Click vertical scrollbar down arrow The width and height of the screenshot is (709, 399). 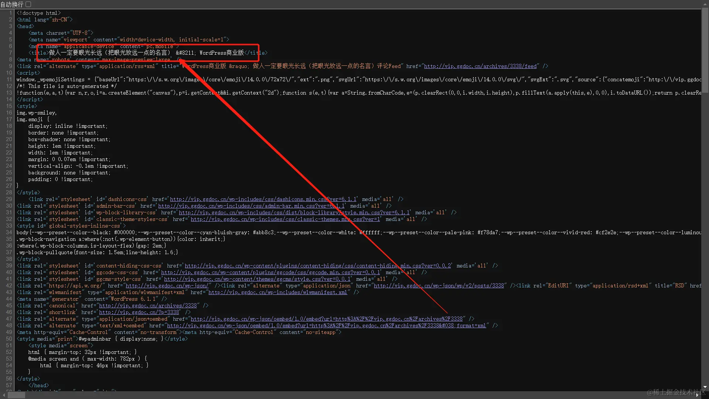point(705,387)
